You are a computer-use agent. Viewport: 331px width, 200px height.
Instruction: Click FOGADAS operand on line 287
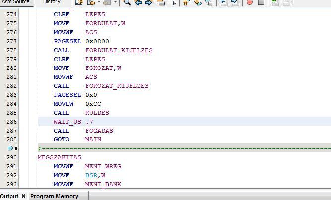click(x=99, y=131)
